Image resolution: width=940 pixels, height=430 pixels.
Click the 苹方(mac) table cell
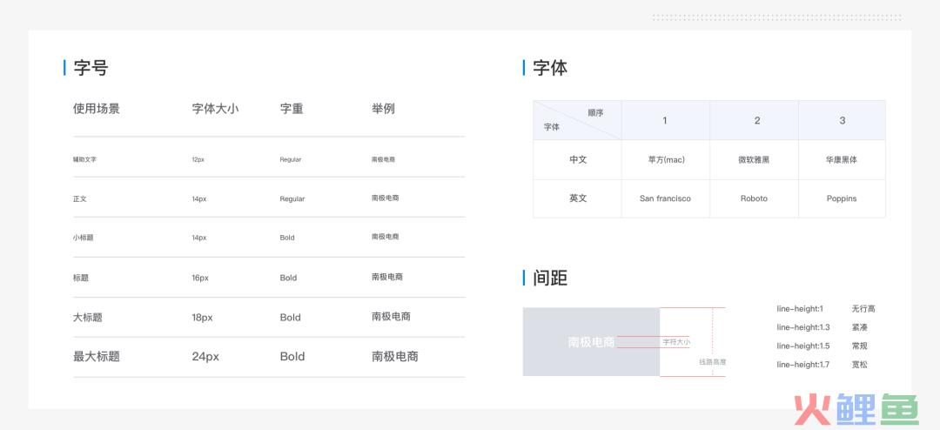coord(666,160)
